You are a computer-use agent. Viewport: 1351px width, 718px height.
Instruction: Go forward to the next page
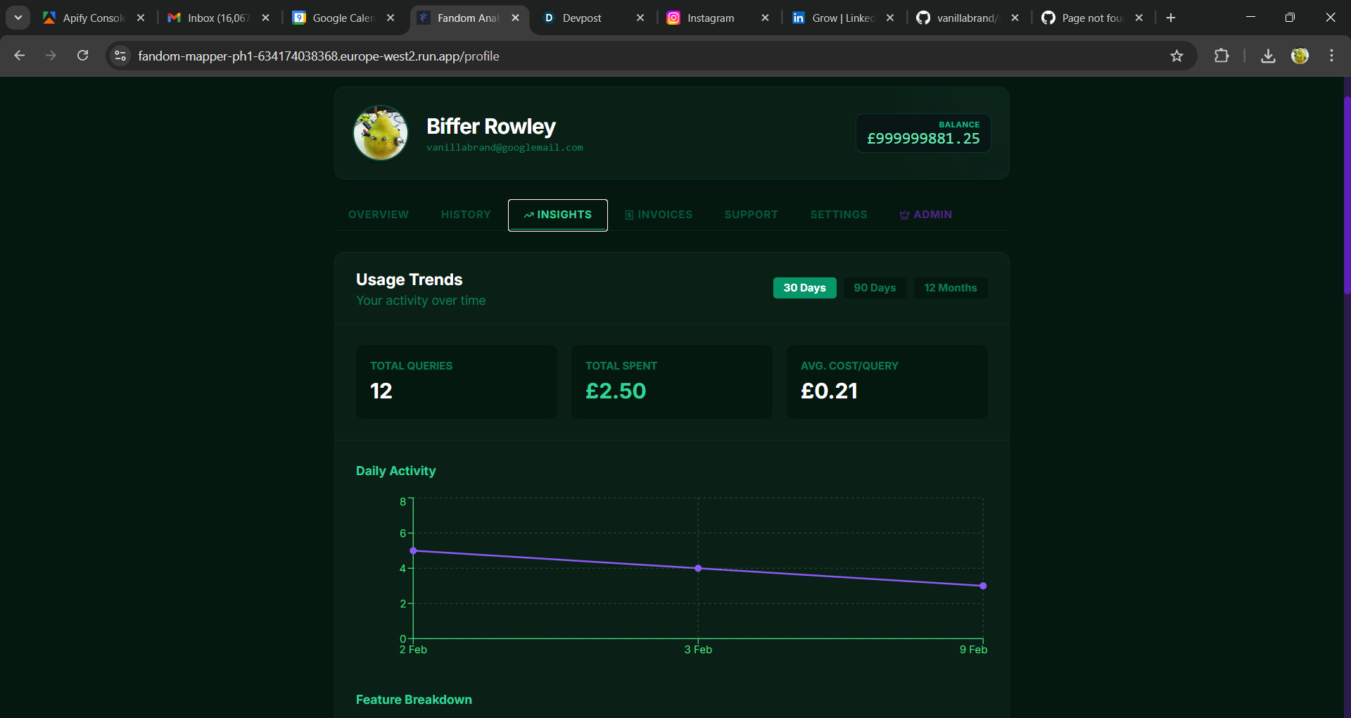coord(51,56)
